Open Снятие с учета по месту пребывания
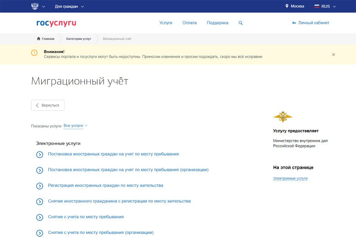The image size is (356, 237). coord(86,216)
